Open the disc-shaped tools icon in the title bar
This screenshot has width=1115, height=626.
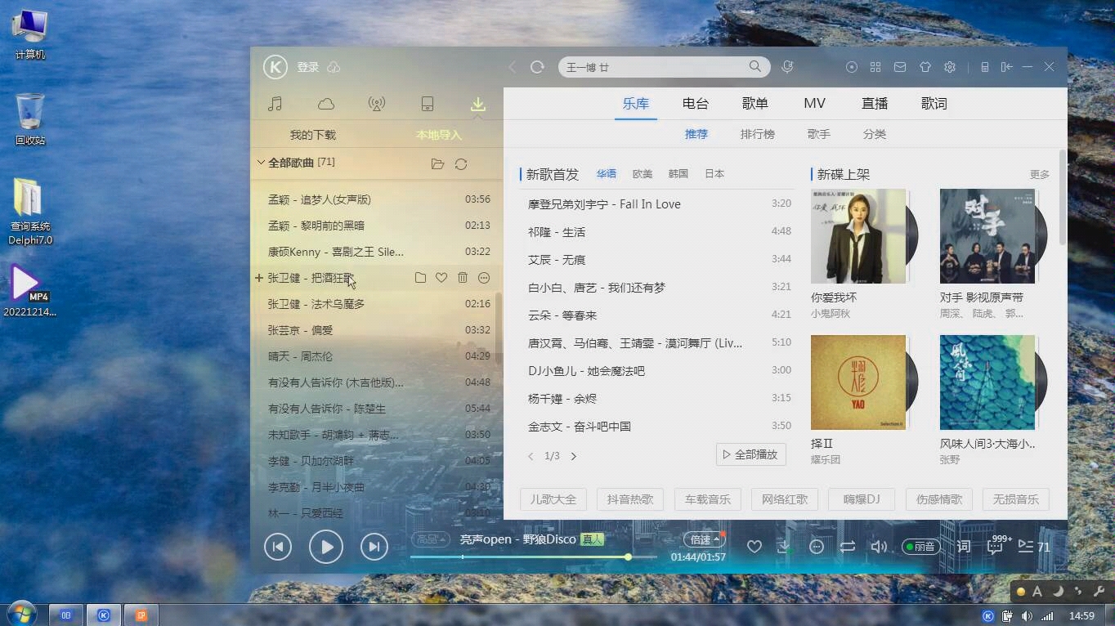pyautogui.click(x=852, y=67)
